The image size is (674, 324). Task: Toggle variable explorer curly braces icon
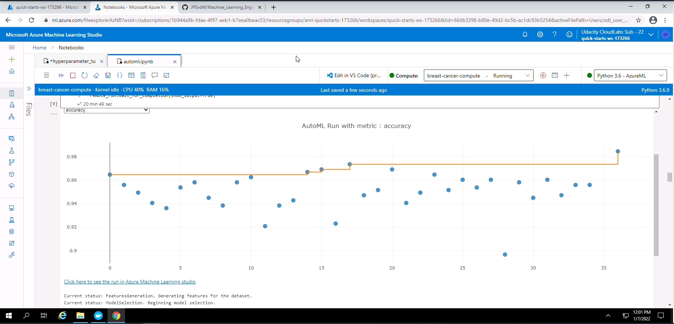[120, 75]
